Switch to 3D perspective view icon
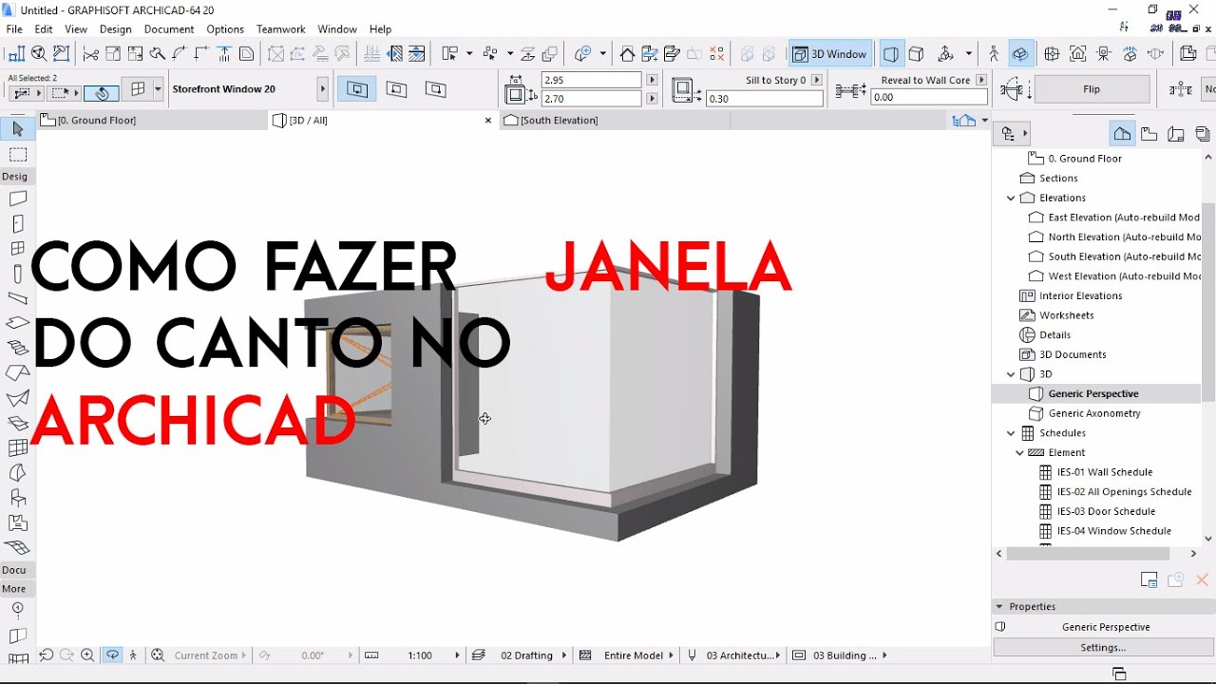This screenshot has height=684, width=1216. coord(891,54)
